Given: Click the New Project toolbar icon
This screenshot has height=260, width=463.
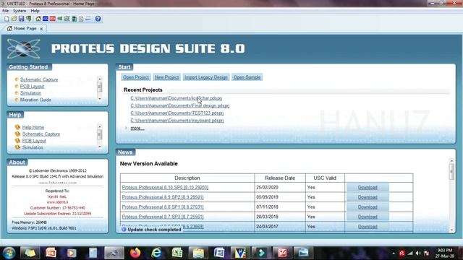Looking at the screenshot, I should (x=7, y=19).
